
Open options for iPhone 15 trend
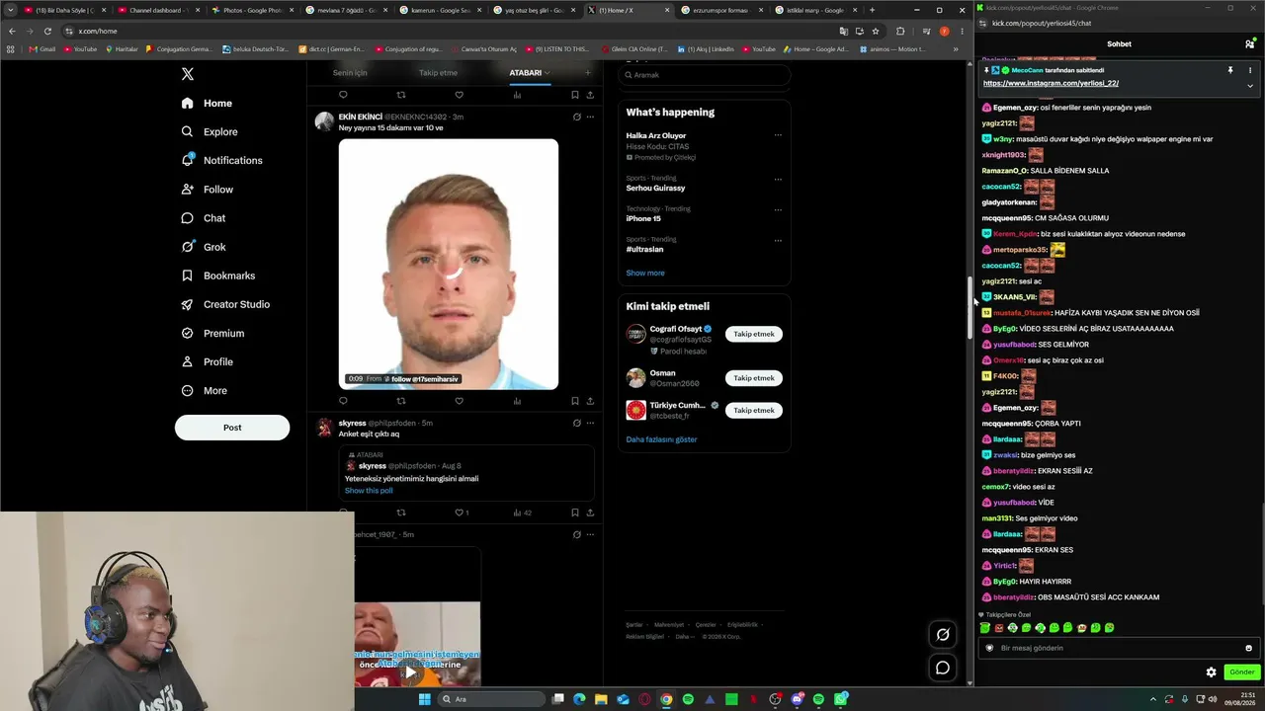click(x=778, y=210)
